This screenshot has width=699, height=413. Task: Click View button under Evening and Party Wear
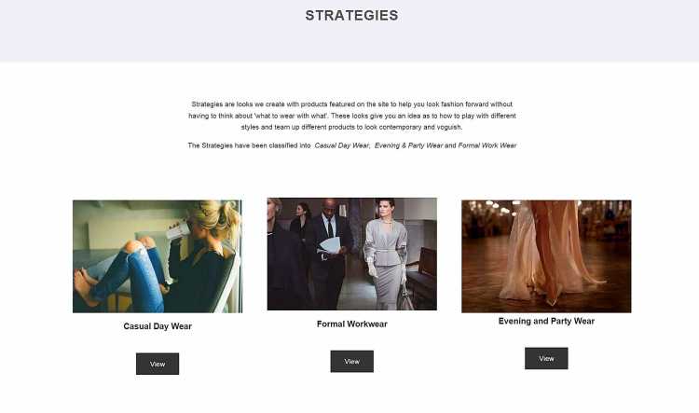pos(546,359)
